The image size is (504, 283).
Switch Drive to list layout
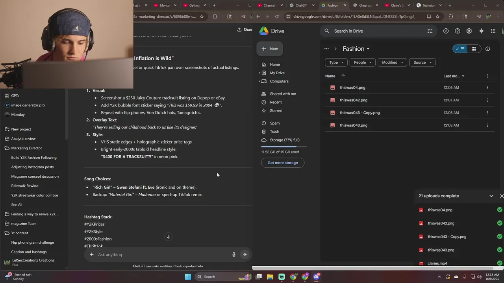tap(460, 49)
